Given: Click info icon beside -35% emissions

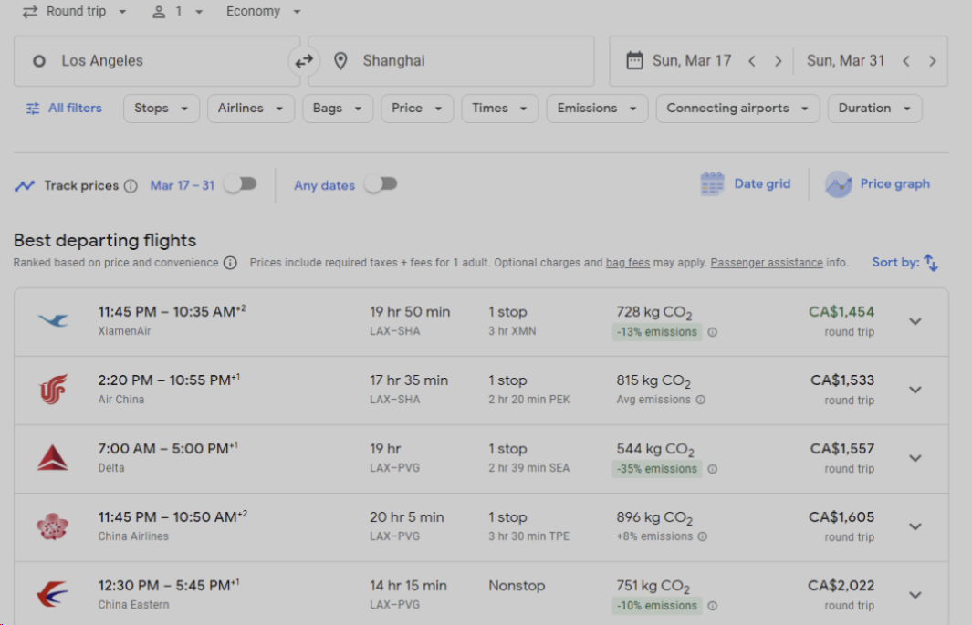Looking at the screenshot, I should 712,469.
